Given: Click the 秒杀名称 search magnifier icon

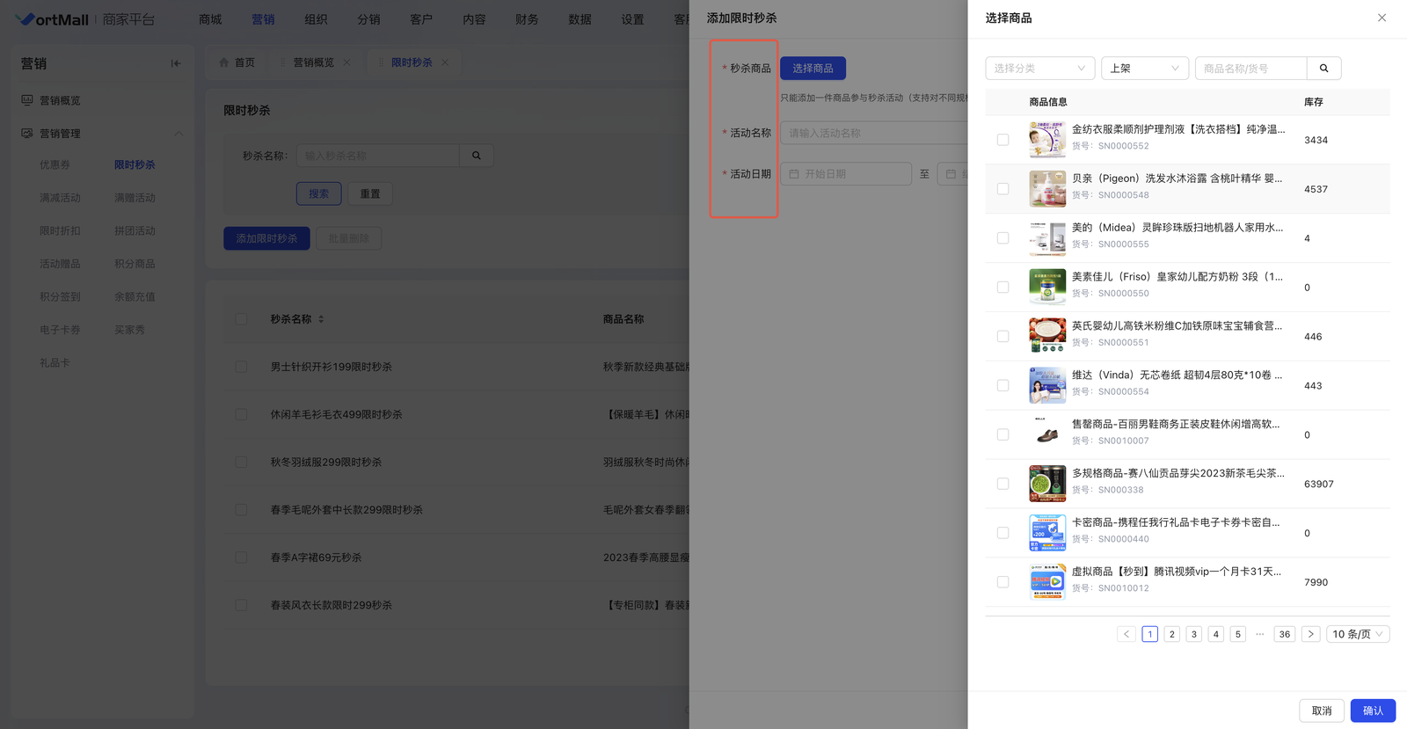Looking at the screenshot, I should click(477, 156).
